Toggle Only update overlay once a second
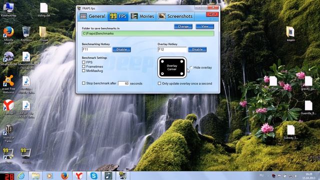This screenshot has height=180, width=320. (159, 83)
